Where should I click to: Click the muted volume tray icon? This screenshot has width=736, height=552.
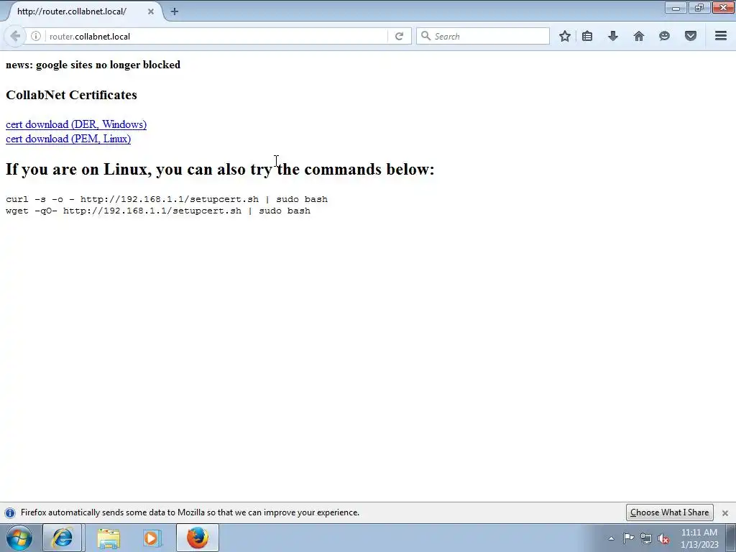tap(663, 538)
